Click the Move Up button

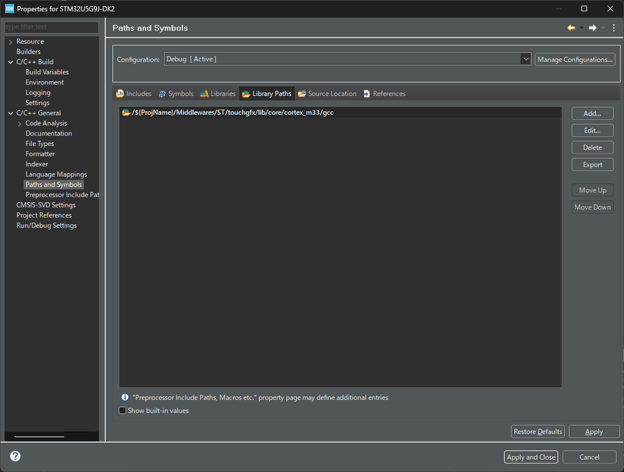pos(592,190)
